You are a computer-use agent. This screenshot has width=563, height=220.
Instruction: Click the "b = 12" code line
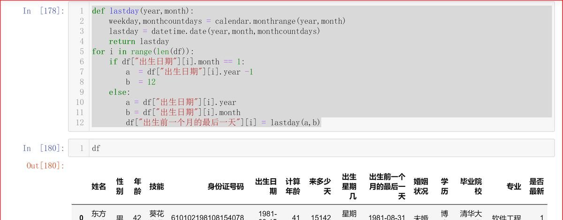click(x=140, y=82)
